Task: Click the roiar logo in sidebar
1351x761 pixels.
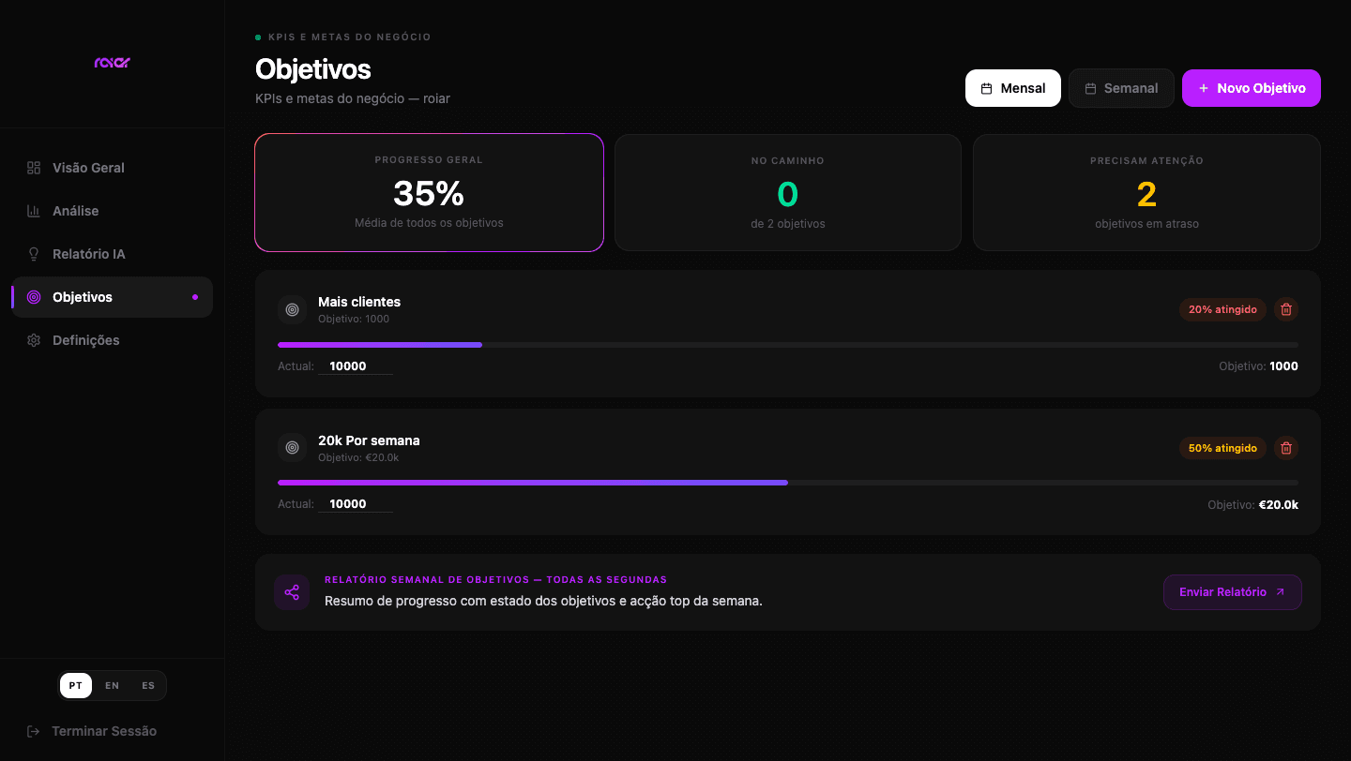Action: (x=113, y=63)
